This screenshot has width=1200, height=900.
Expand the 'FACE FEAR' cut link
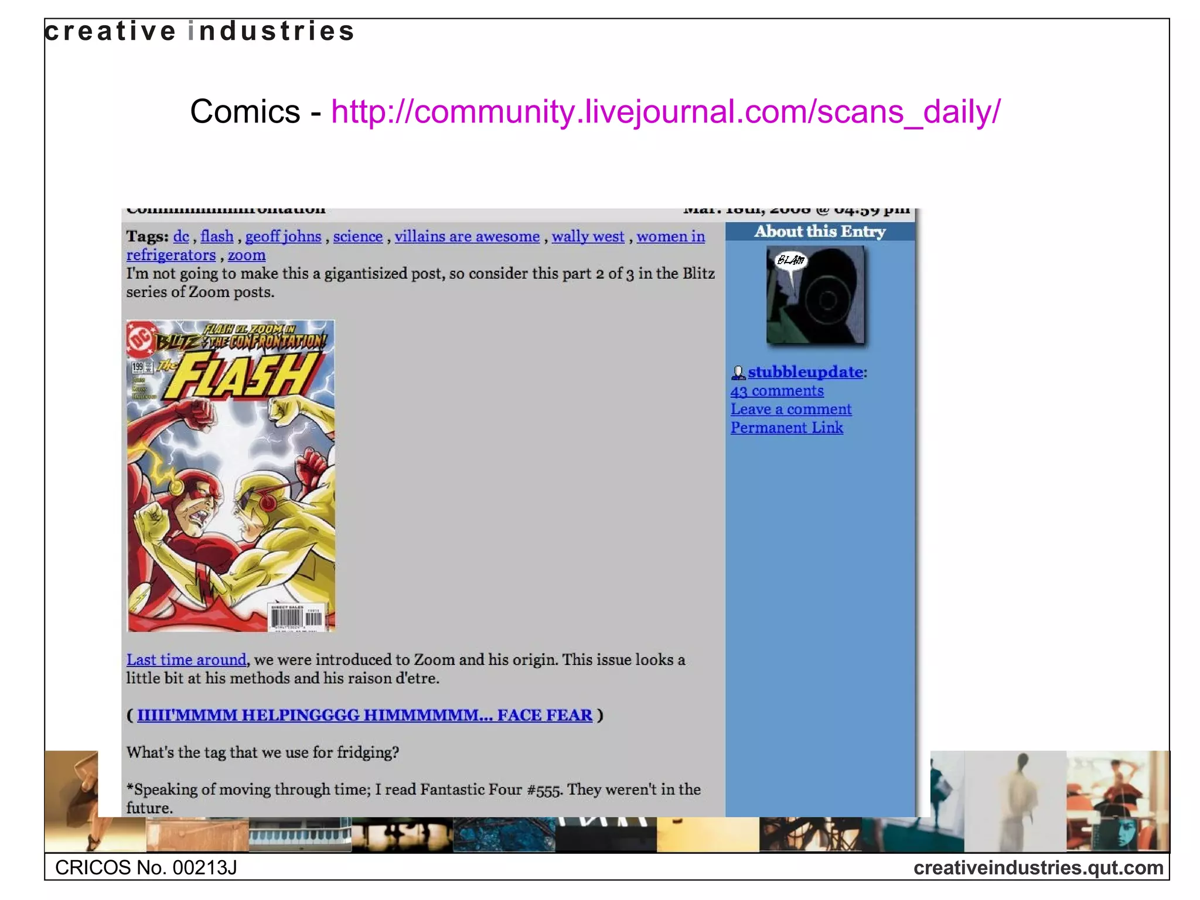tap(364, 715)
